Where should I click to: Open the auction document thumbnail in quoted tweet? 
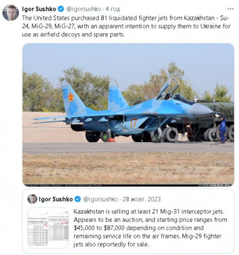coord(48,228)
